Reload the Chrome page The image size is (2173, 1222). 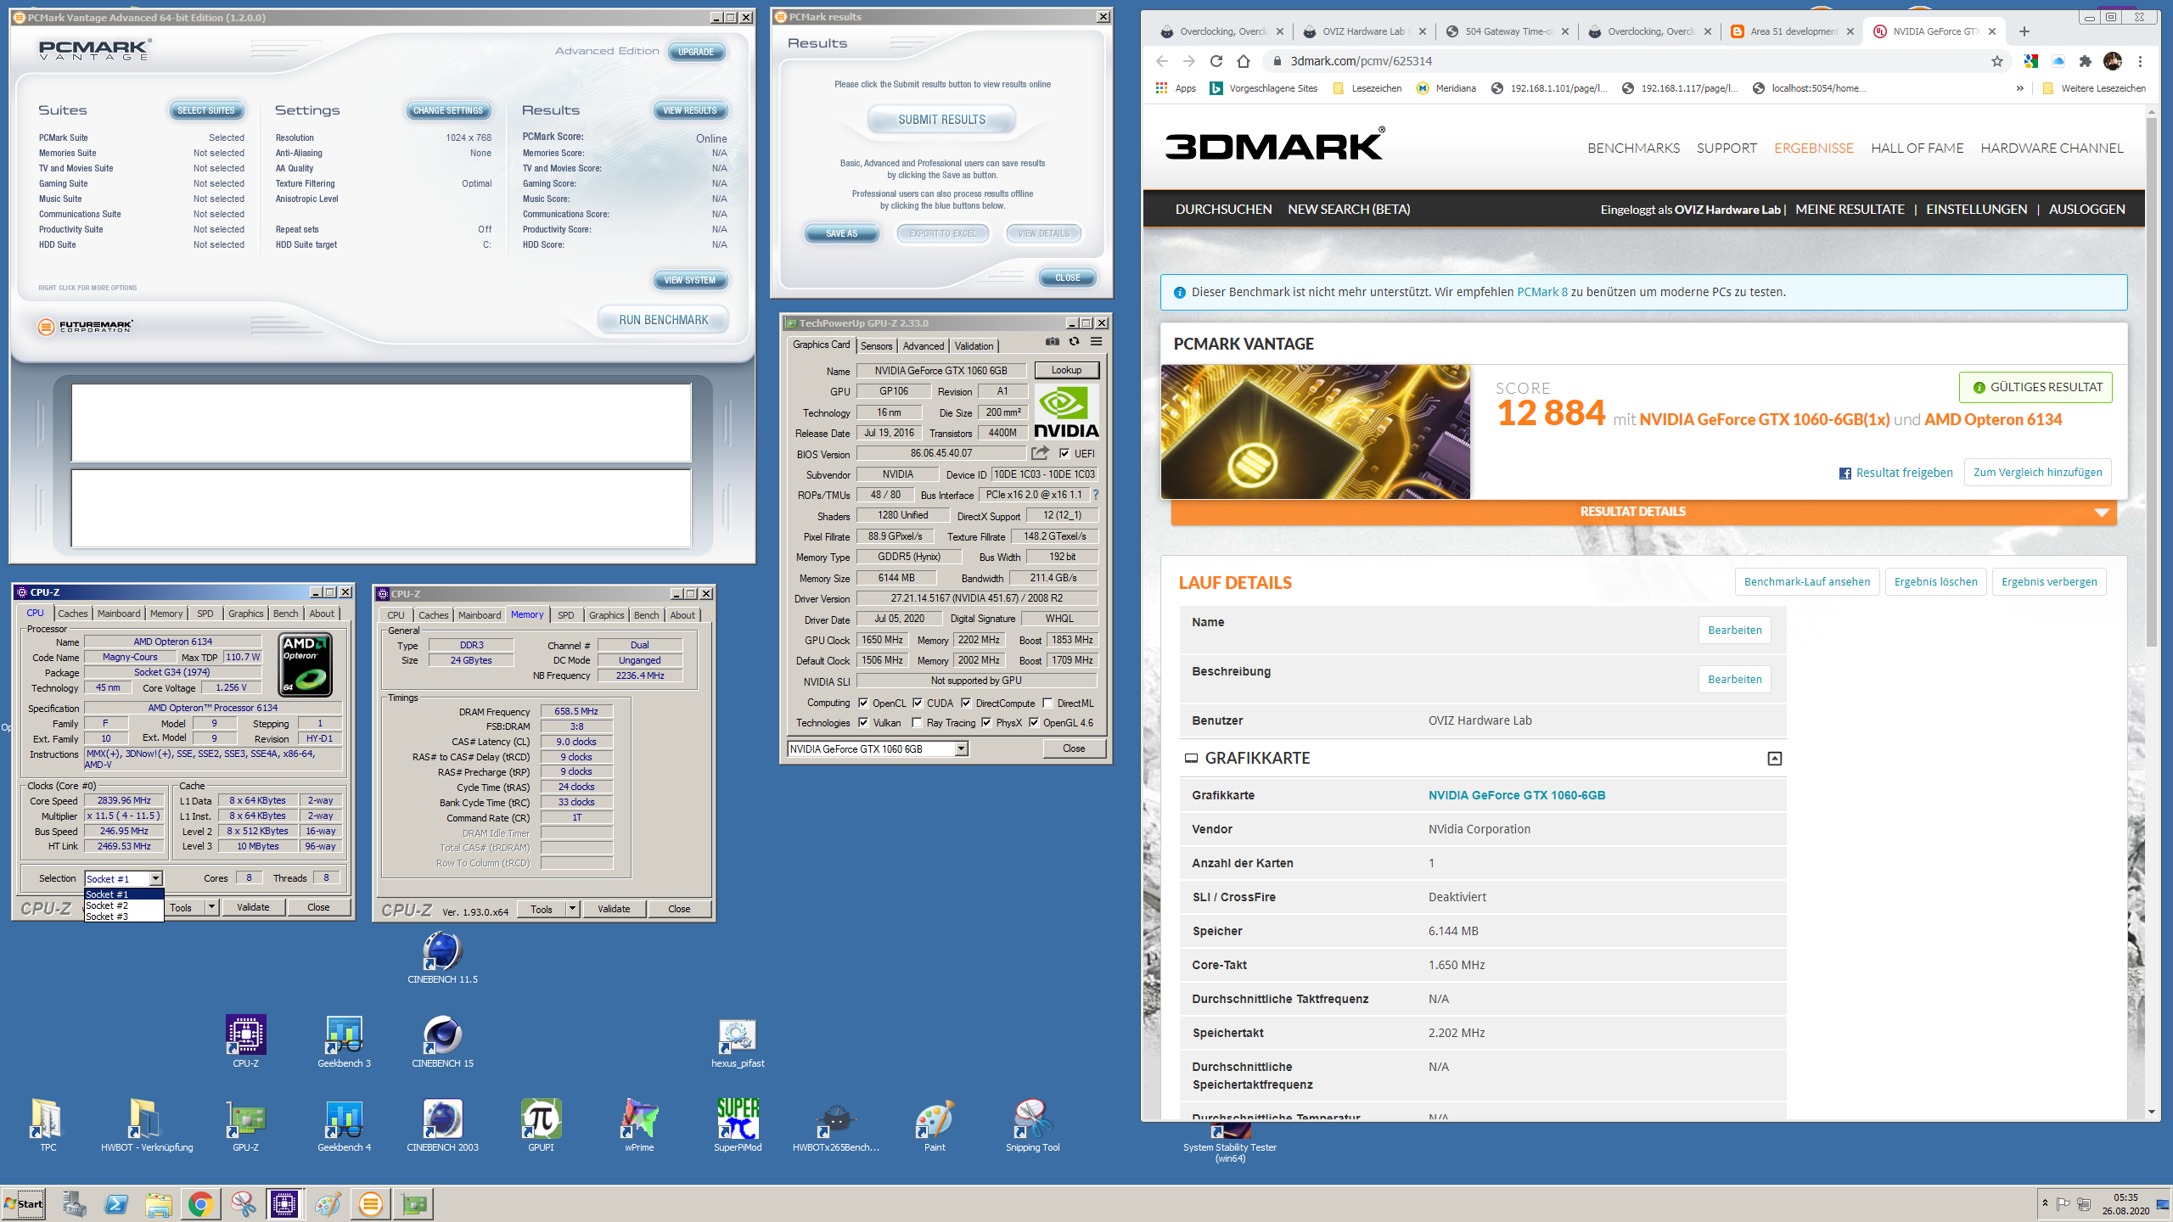click(x=1216, y=61)
